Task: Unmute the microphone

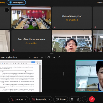Action: [x=17, y=99]
